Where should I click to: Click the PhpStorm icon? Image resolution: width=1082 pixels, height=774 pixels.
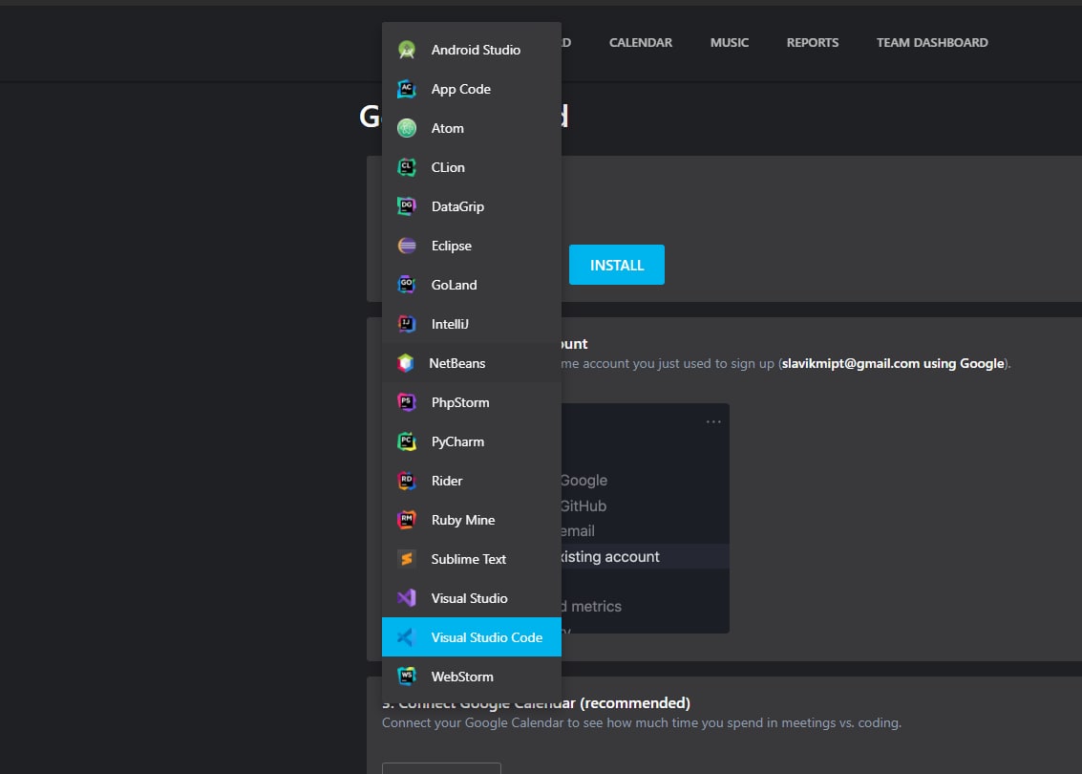point(407,402)
